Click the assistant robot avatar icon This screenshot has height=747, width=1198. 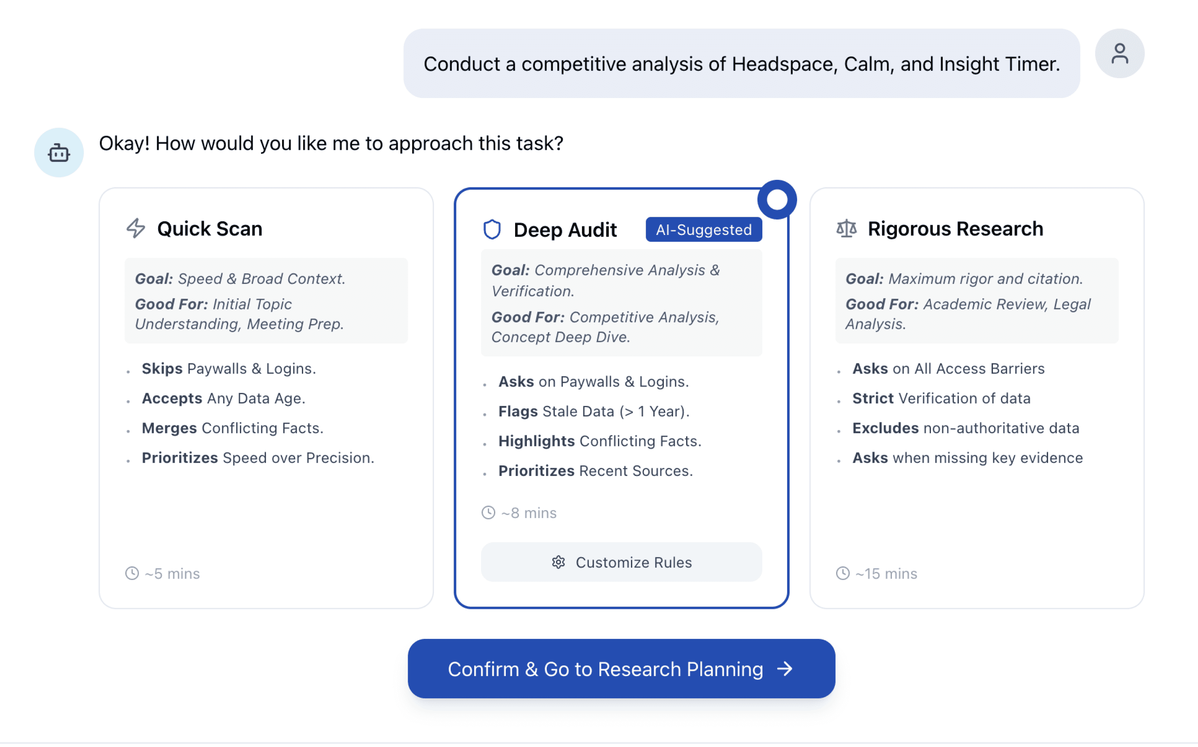pos(59,153)
